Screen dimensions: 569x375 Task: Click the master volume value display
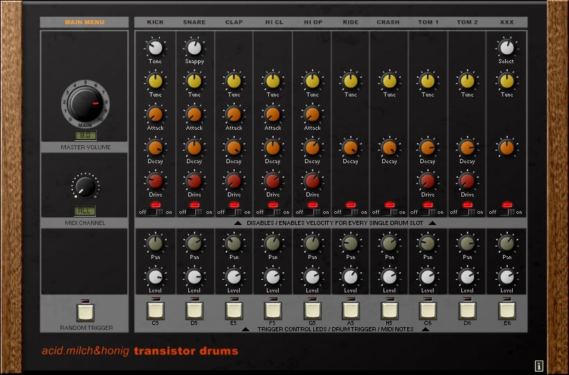click(85, 135)
